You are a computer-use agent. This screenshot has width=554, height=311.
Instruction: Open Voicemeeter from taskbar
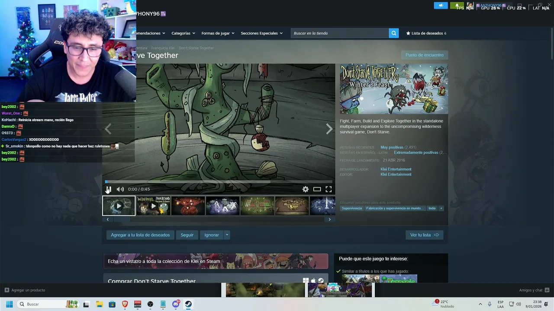138,304
